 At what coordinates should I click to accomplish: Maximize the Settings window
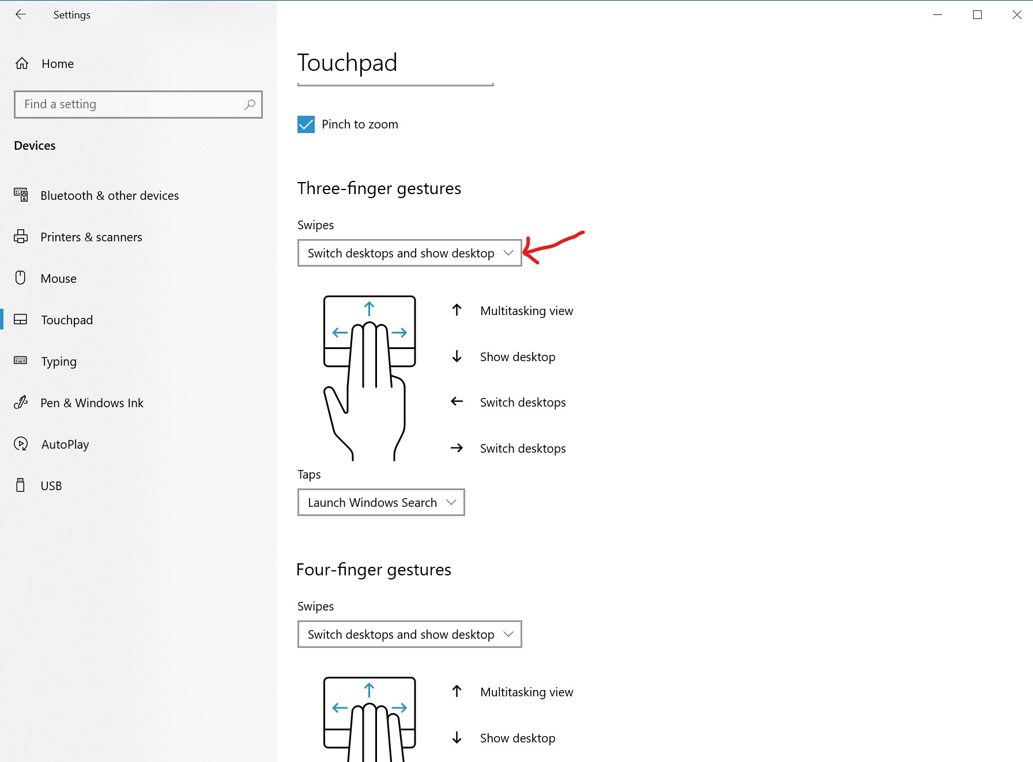tap(977, 14)
